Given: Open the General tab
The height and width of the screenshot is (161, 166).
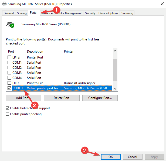Looking at the screenshot, I should (x=9, y=13).
